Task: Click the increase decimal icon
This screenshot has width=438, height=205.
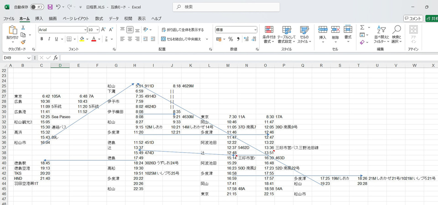Action: click(246, 39)
